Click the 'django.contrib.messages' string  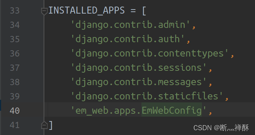[x=139, y=82]
